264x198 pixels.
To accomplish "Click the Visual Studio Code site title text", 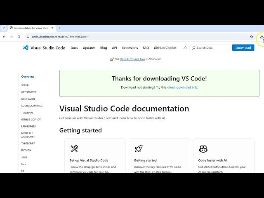I will click(48, 48).
